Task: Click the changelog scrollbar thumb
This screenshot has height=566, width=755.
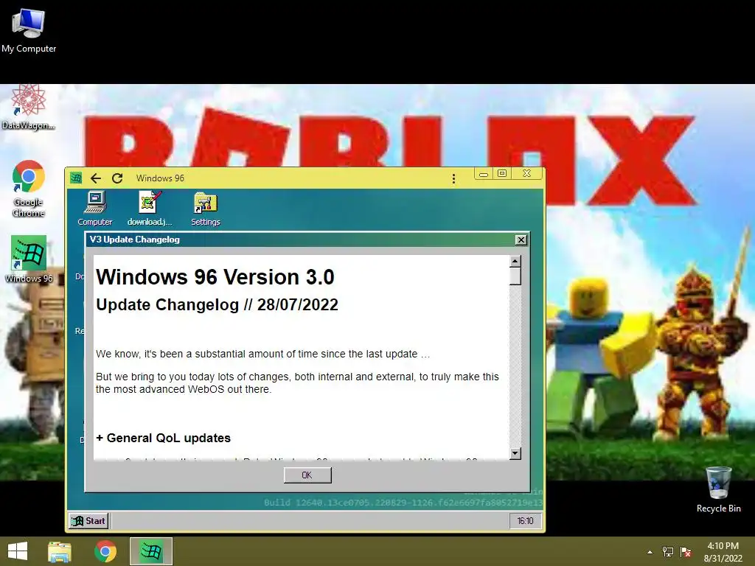Action: point(515,276)
